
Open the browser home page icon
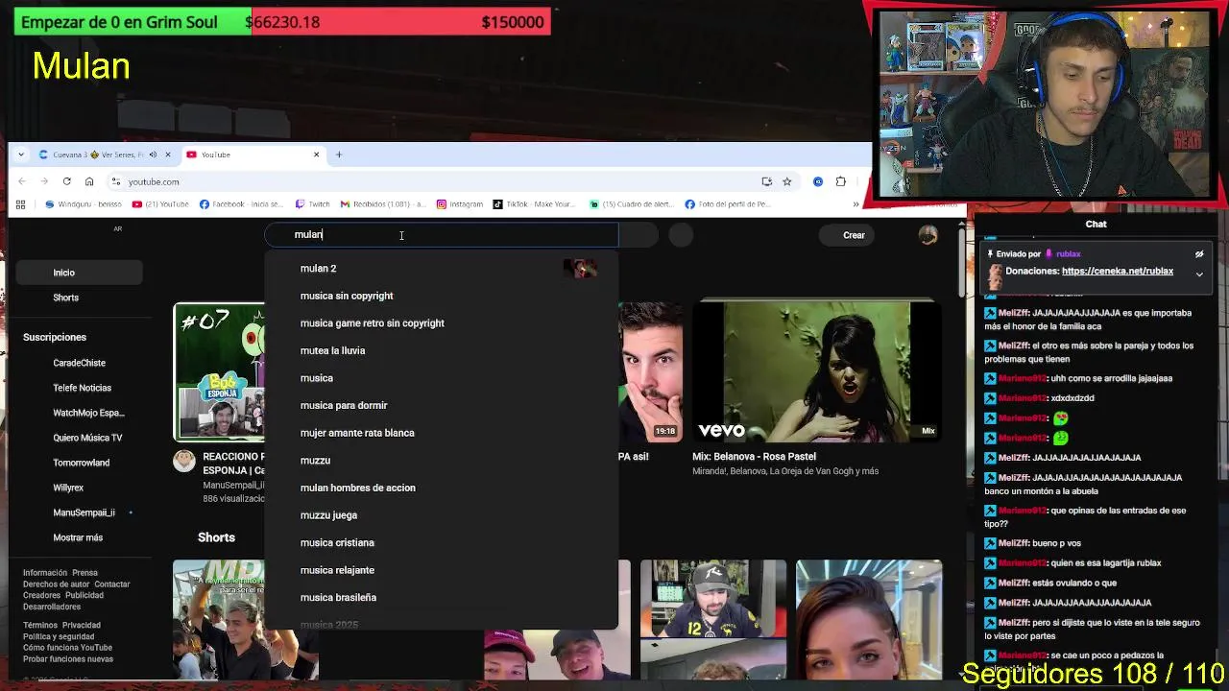89,181
